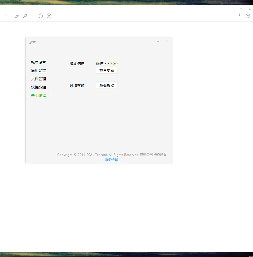
Task: Open in browser via compass icon
Action: pos(49,16)
